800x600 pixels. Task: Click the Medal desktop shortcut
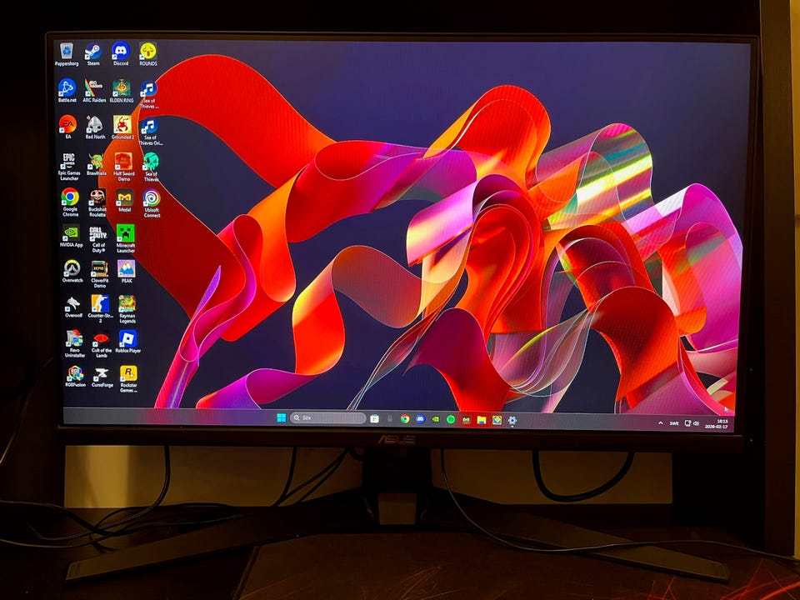124,200
